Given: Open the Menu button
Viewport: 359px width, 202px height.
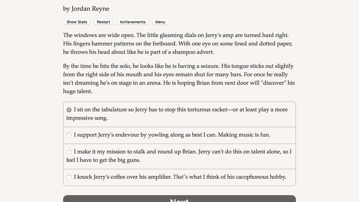Looking at the screenshot, I should click(x=160, y=22).
